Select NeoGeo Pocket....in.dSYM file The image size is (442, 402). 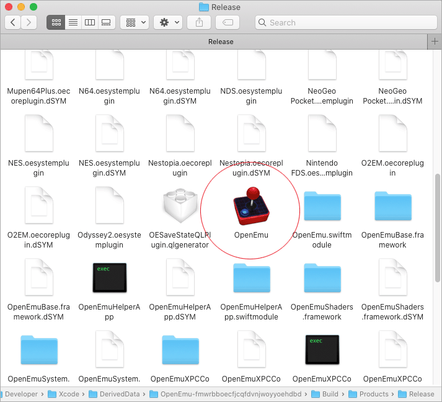392,65
